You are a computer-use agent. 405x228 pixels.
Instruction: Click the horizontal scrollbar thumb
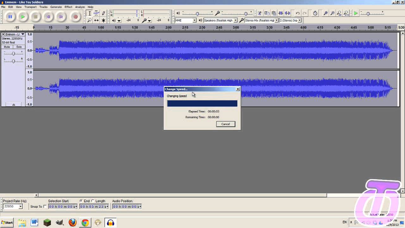point(183,195)
